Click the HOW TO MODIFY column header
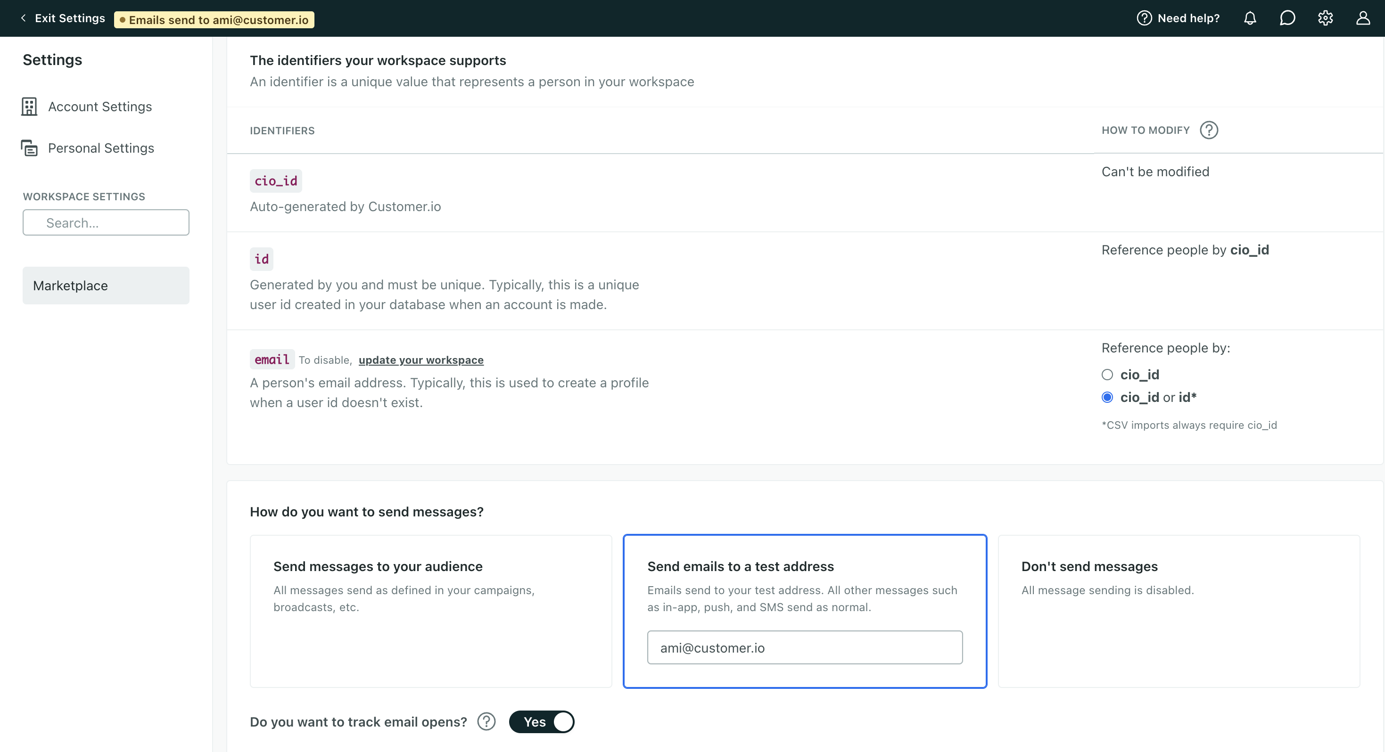 (x=1146, y=130)
